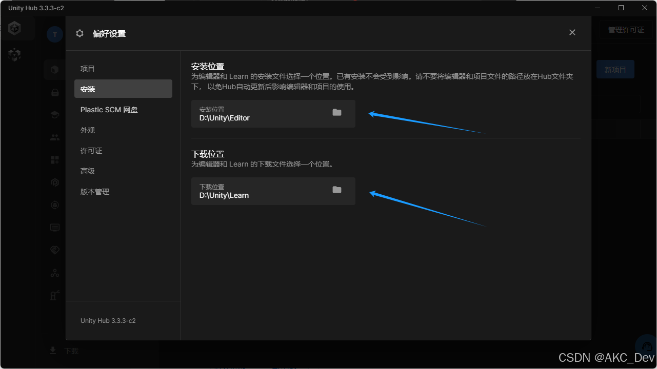Click the price tag icon in sidebar
The height and width of the screenshot is (369, 657).
[55, 250]
